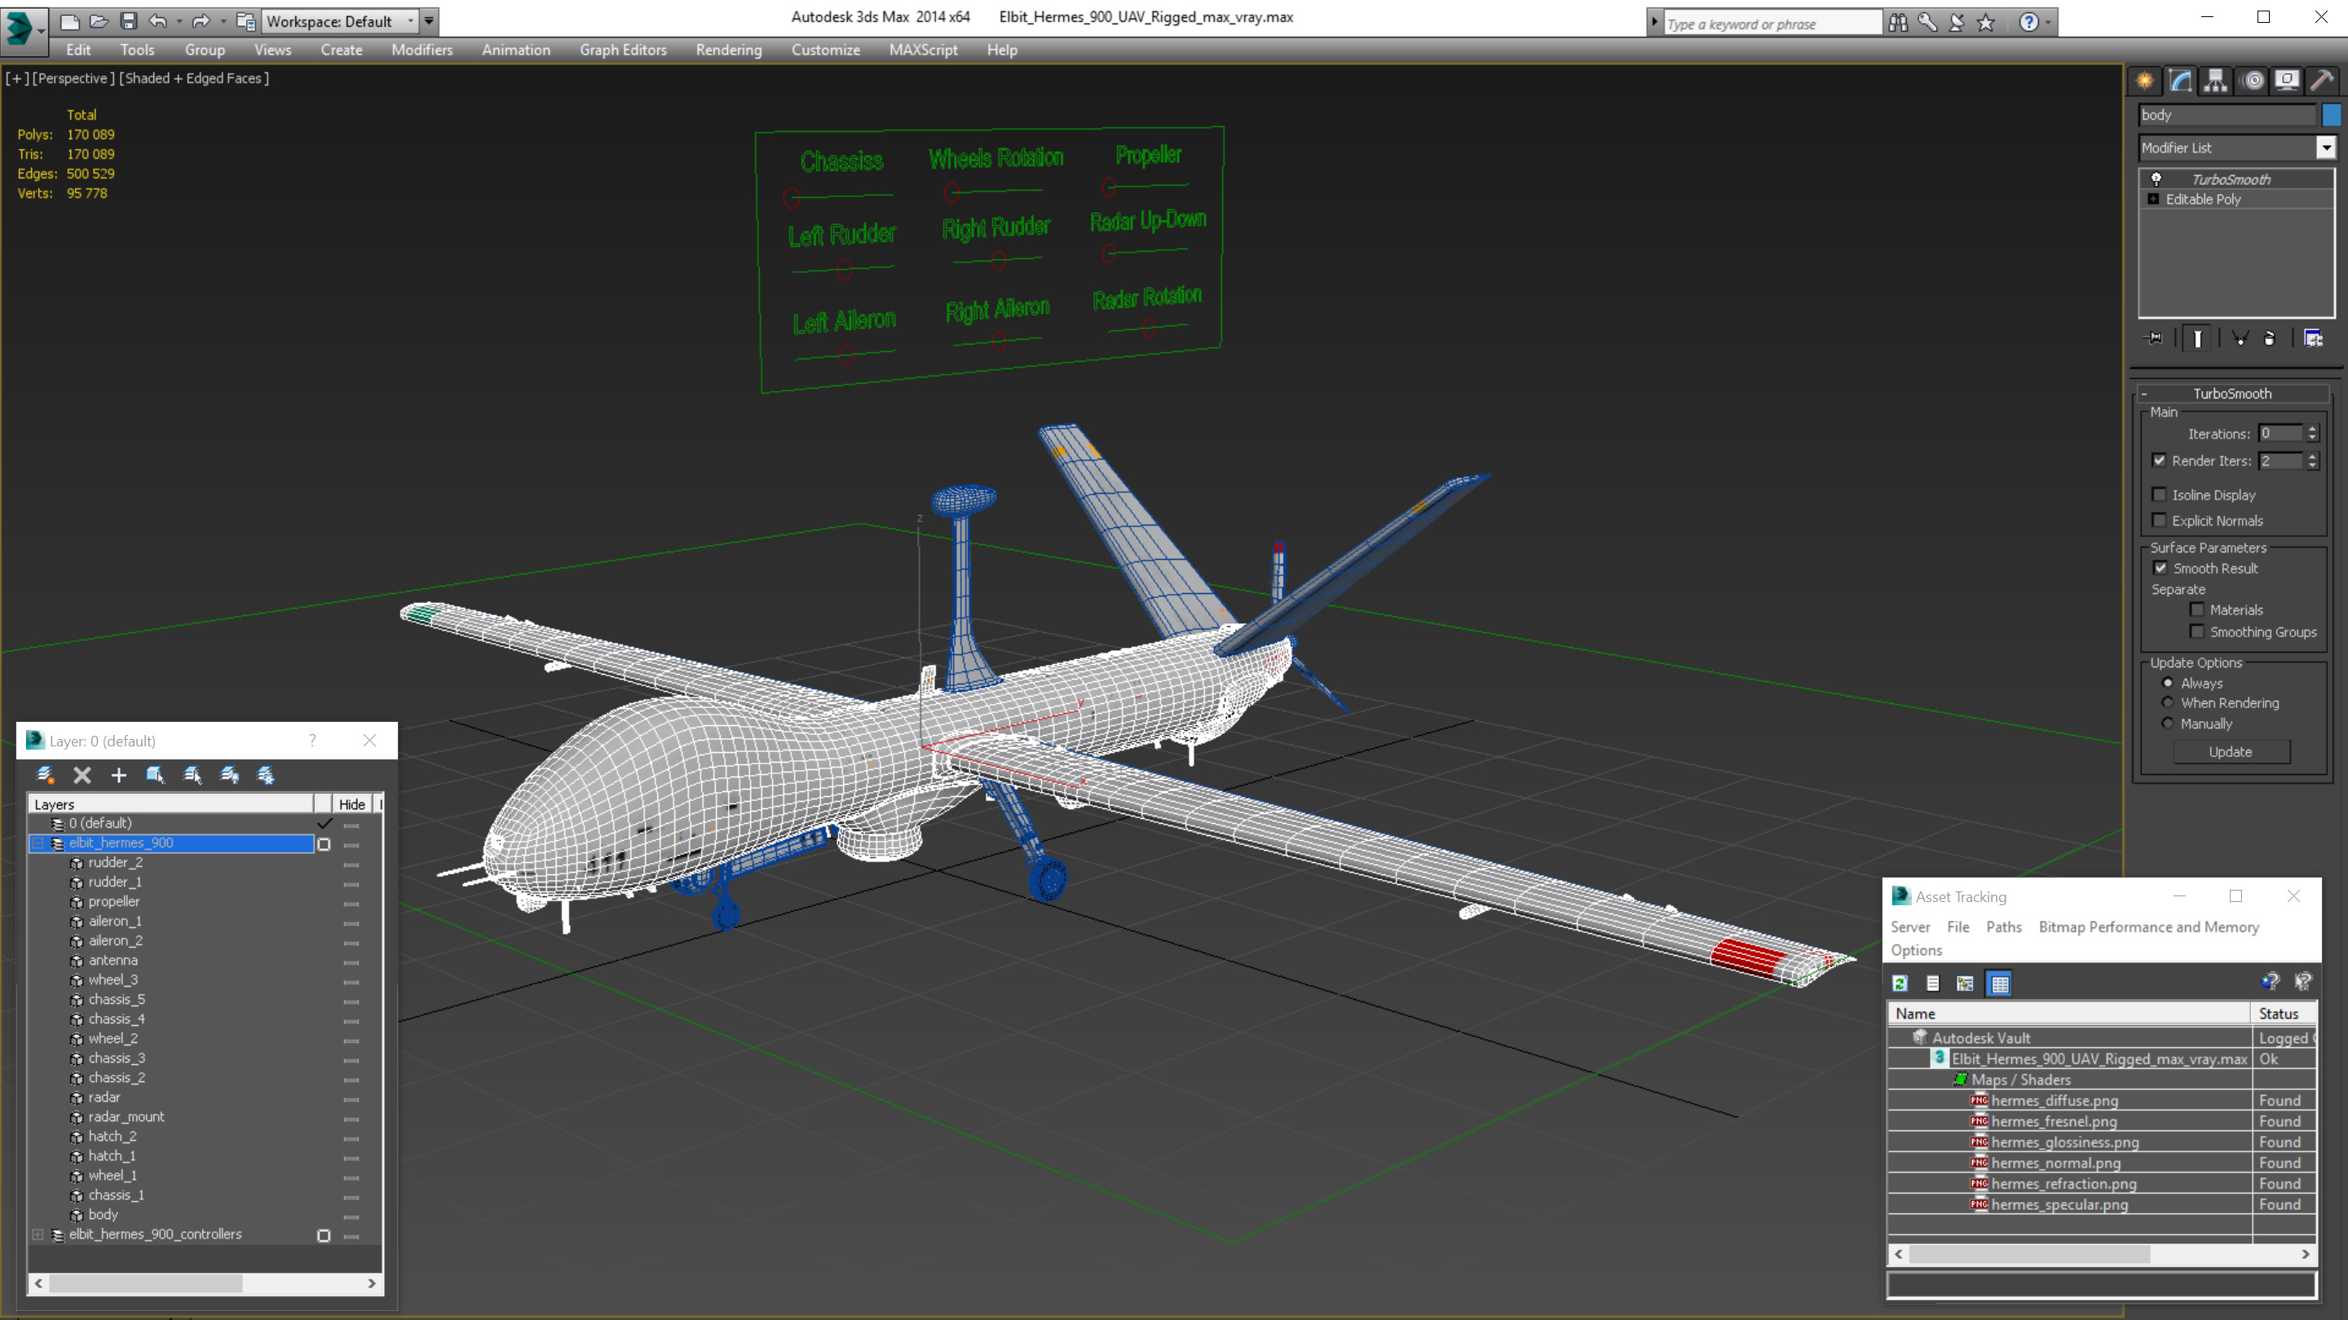Image resolution: width=2348 pixels, height=1320 pixels.
Task: Select When Rendering update option
Action: coord(2168,702)
